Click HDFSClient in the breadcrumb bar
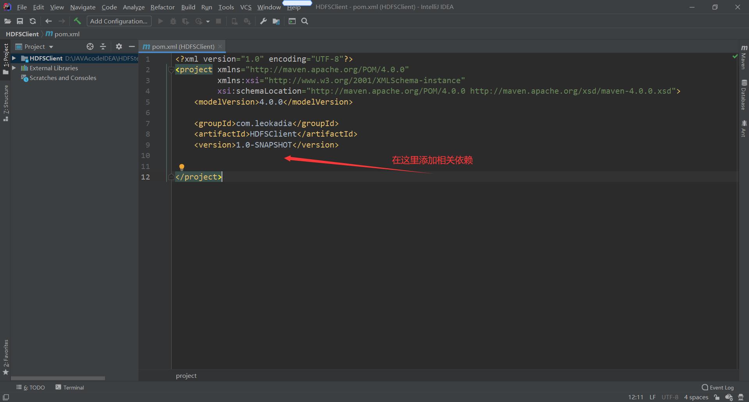 point(22,34)
